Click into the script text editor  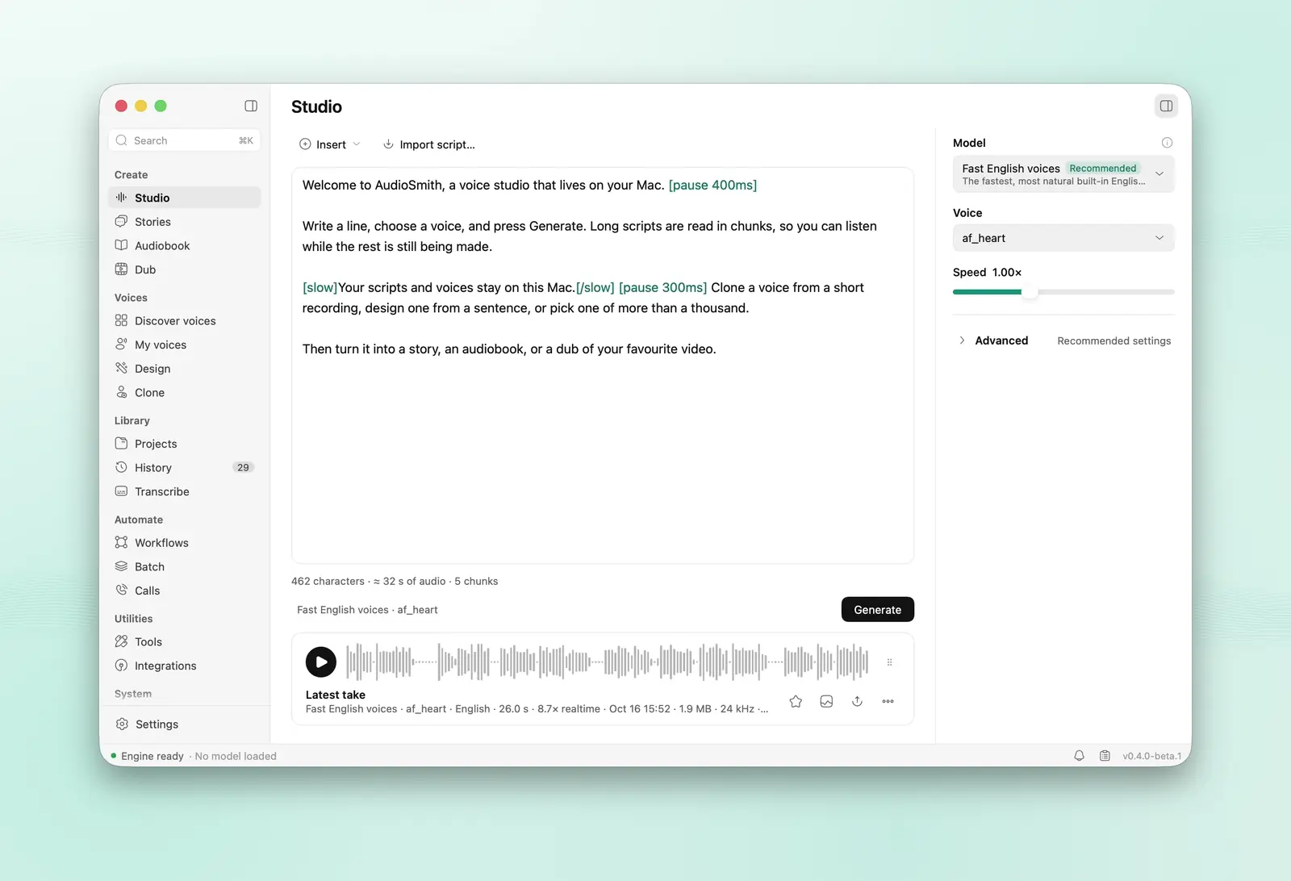[x=603, y=365]
